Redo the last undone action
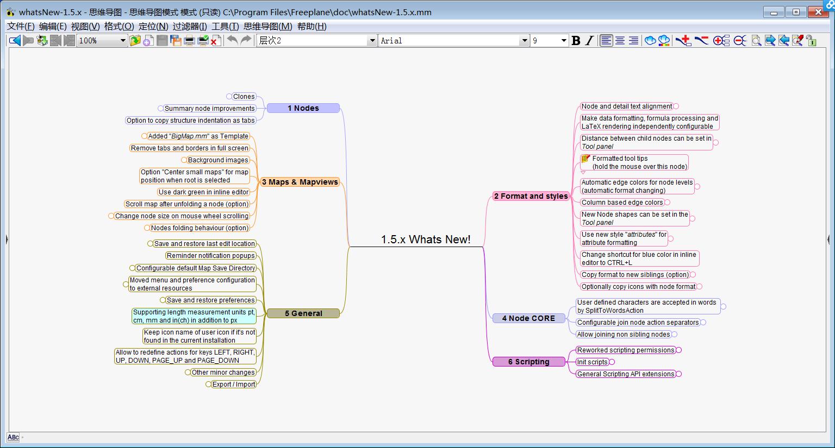Image resolution: width=835 pixels, height=448 pixels. 246,40
